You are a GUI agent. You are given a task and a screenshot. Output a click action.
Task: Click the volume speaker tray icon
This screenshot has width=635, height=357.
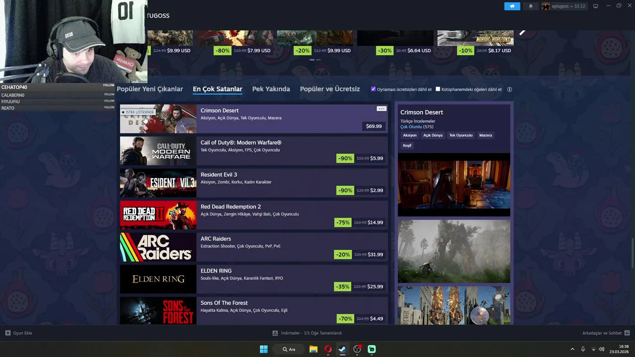coord(602,349)
